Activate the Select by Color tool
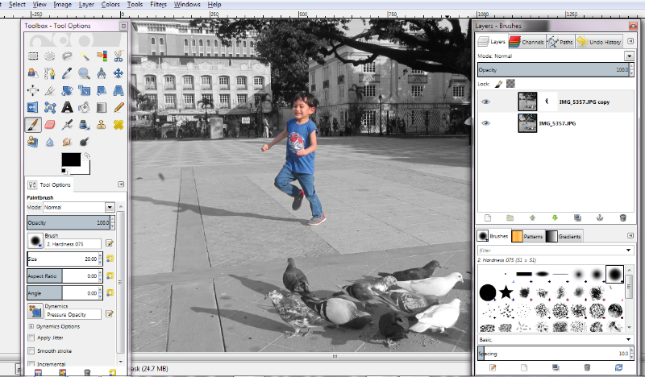645x377 pixels. click(102, 56)
